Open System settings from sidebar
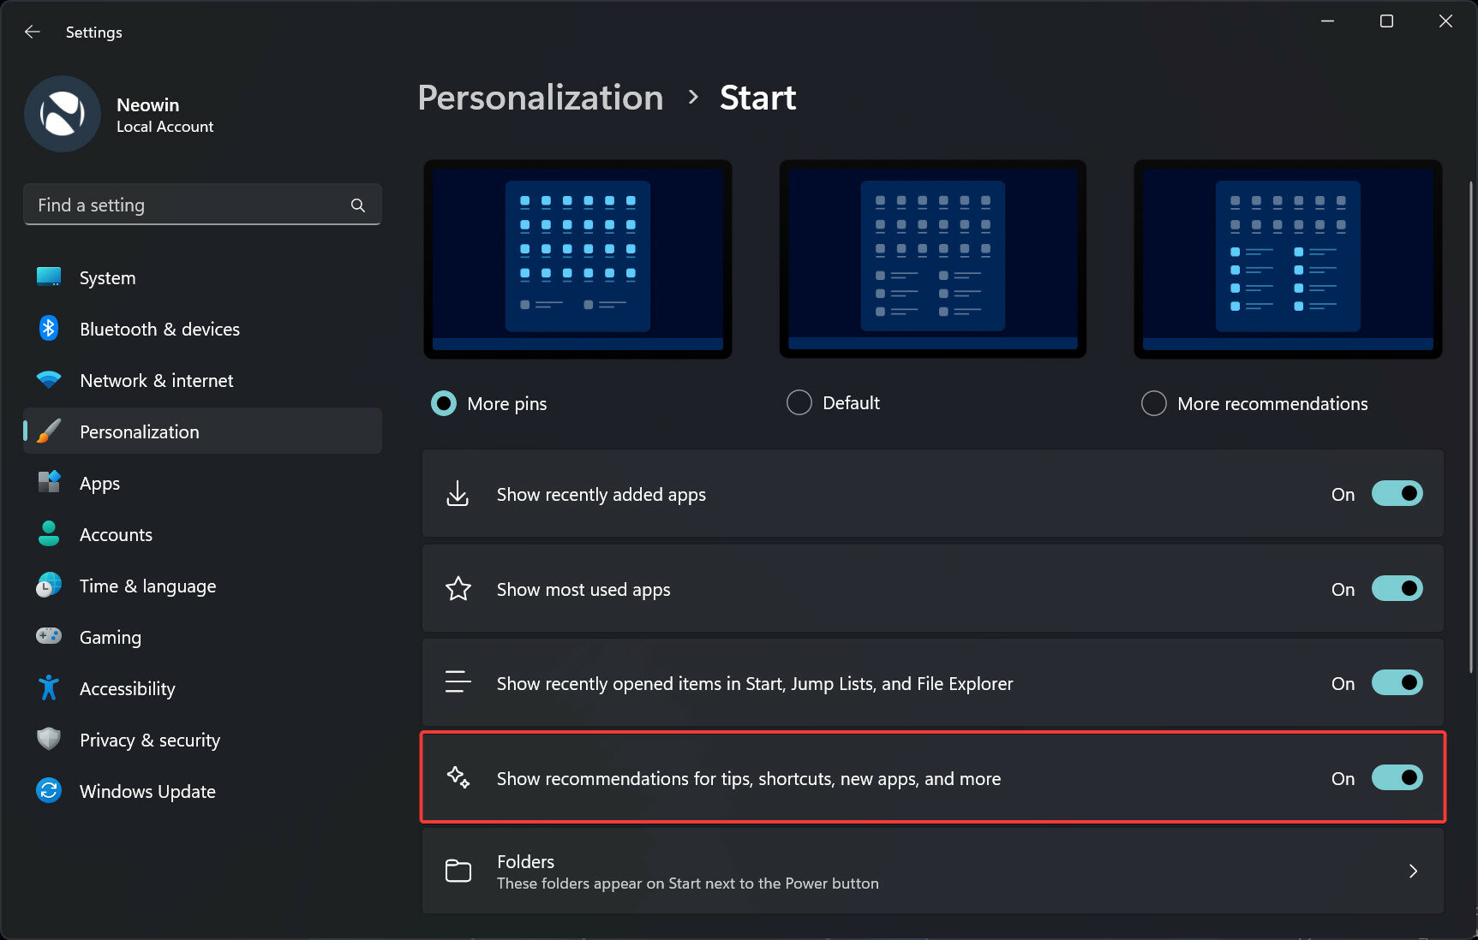 pos(107,277)
